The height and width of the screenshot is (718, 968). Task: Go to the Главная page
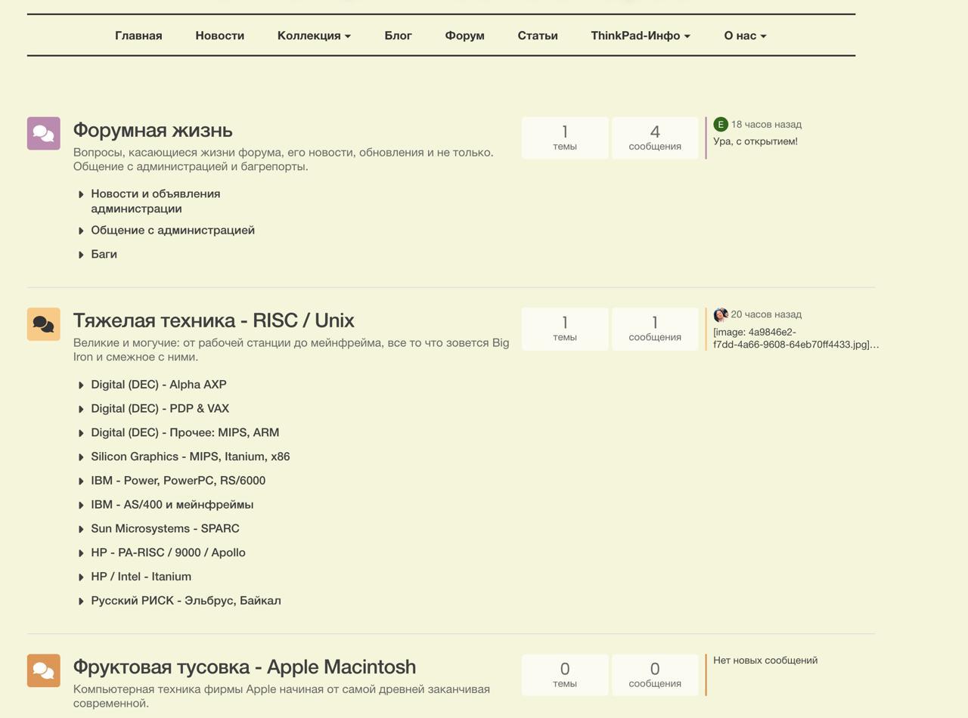(x=138, y=36)
